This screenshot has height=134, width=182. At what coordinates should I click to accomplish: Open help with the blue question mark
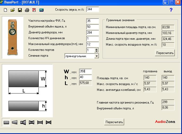pos(171,10)
